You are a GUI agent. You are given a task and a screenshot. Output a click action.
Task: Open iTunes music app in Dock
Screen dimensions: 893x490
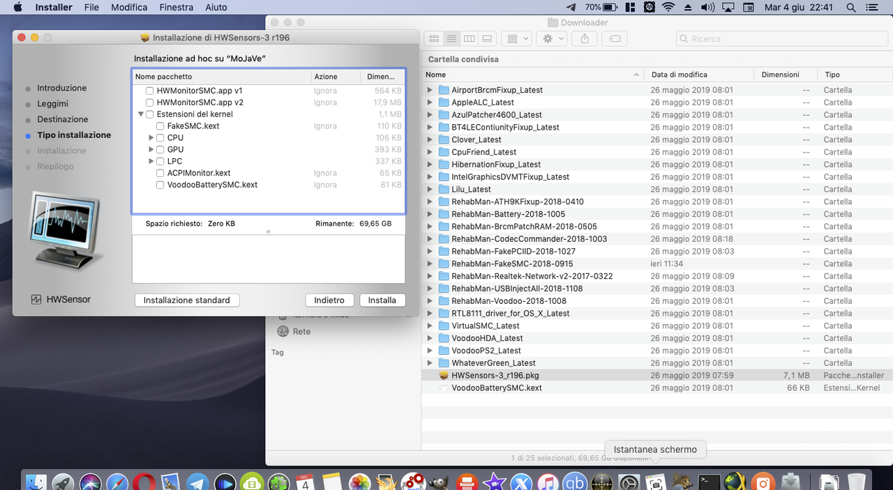point(548,482)
